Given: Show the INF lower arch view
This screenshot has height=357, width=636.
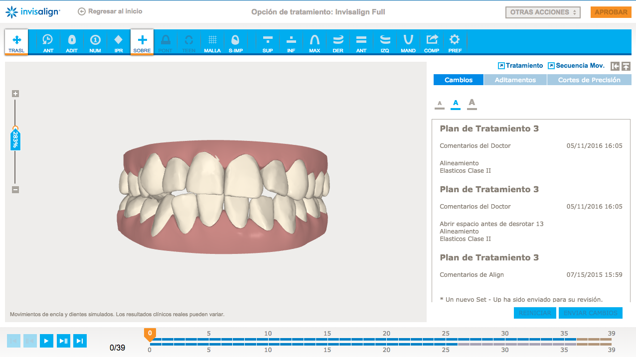Looking at the screenshot, I should click(x=291, y=42).
